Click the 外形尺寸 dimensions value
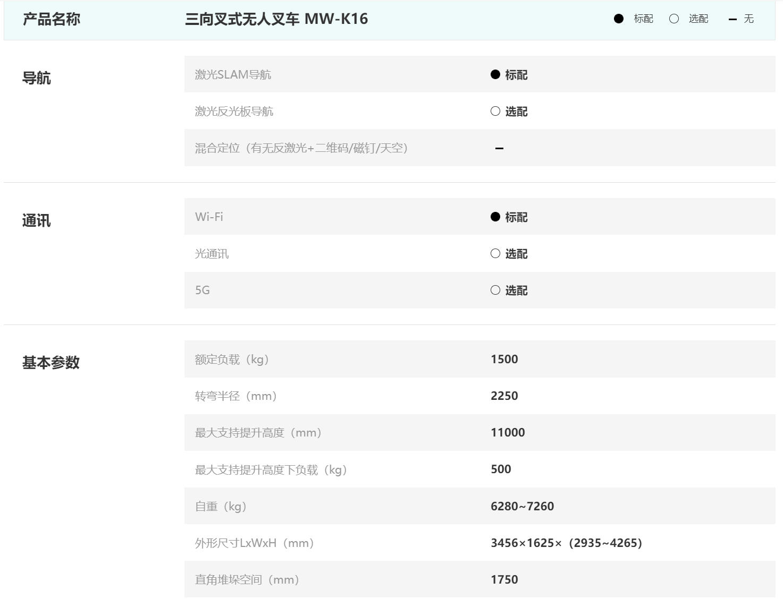 (566, 543)
